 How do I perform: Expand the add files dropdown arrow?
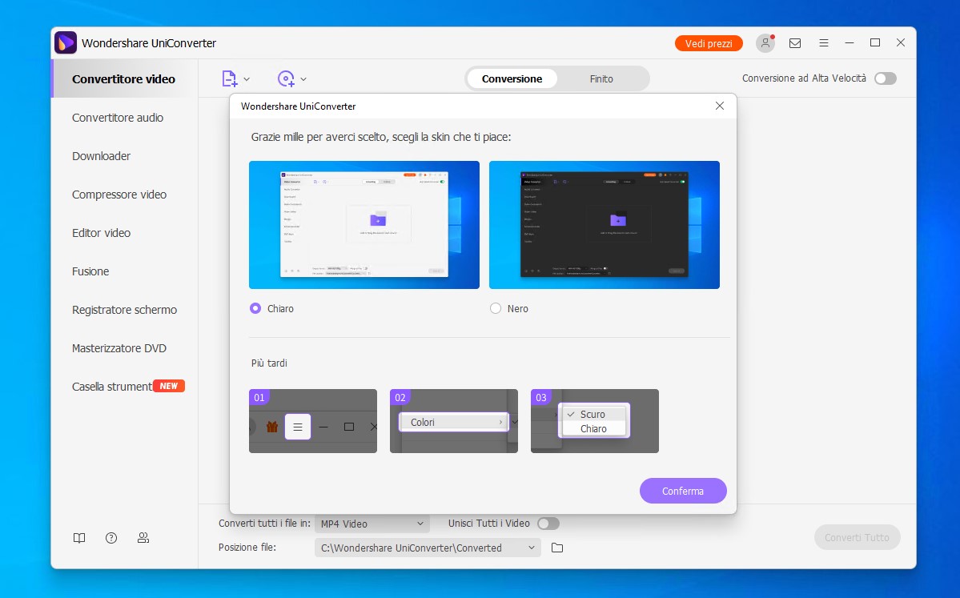click(x=246, y=79)
